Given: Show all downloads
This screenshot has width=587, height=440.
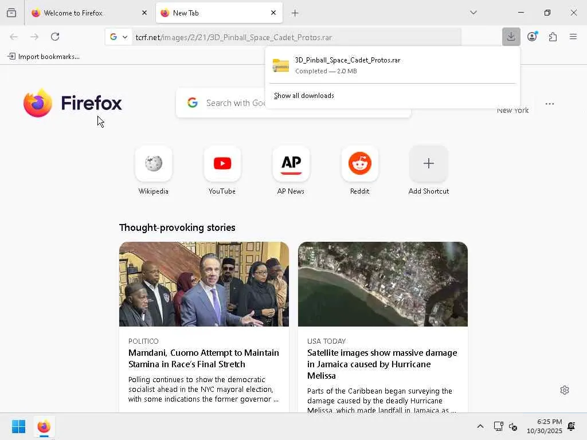Looking at the screenshot, I should click(304, 96).
